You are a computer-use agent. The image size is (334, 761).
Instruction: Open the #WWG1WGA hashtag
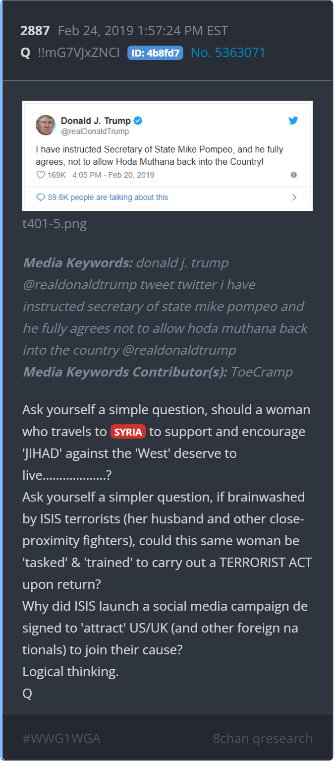61,738
